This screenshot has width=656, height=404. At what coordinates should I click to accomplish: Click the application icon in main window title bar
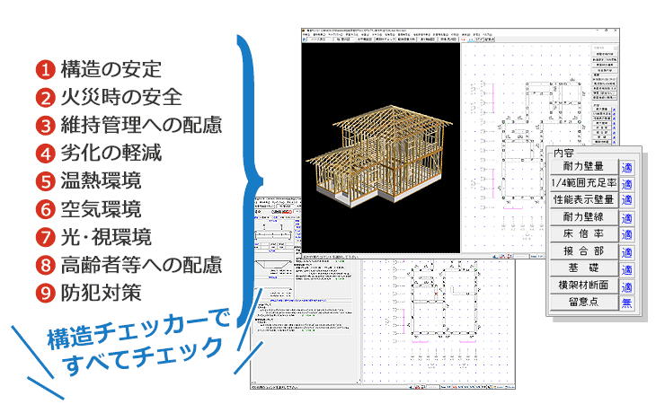pos(304,31)
